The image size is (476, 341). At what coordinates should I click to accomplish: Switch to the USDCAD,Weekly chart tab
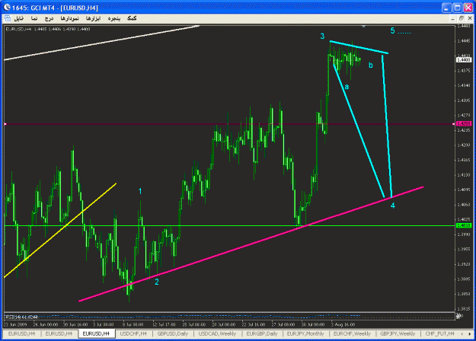217,333
